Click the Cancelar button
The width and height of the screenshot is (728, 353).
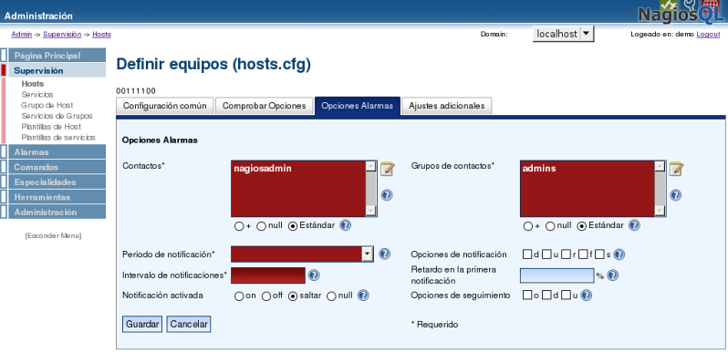[x=189, y=324]
